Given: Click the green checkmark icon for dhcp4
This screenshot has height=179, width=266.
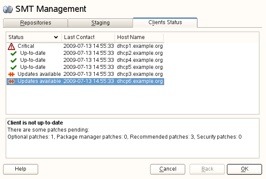Looking at the screenshot, I should 14,60.
